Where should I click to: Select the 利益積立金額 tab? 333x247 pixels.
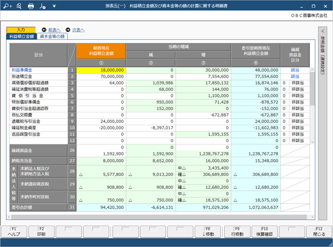click(22, 36)
